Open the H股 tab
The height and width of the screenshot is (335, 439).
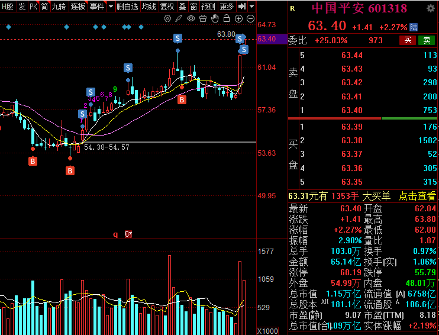click(x=7, y=6)
